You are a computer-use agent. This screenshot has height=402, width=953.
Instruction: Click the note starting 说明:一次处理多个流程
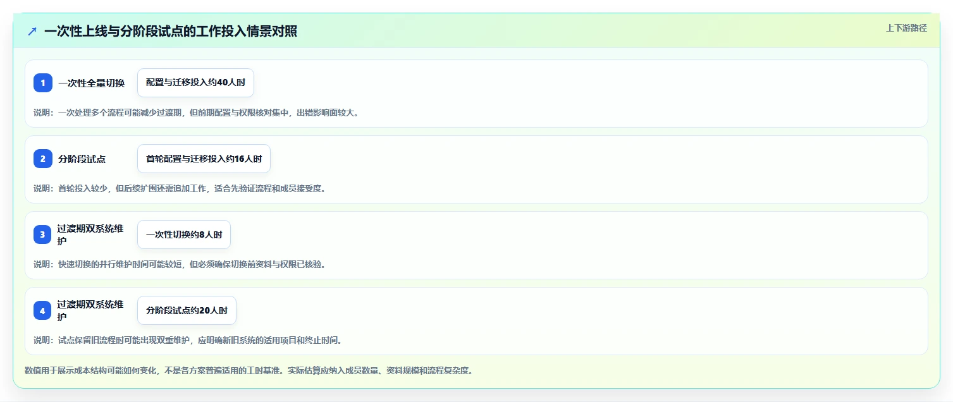tap(196, 113)
